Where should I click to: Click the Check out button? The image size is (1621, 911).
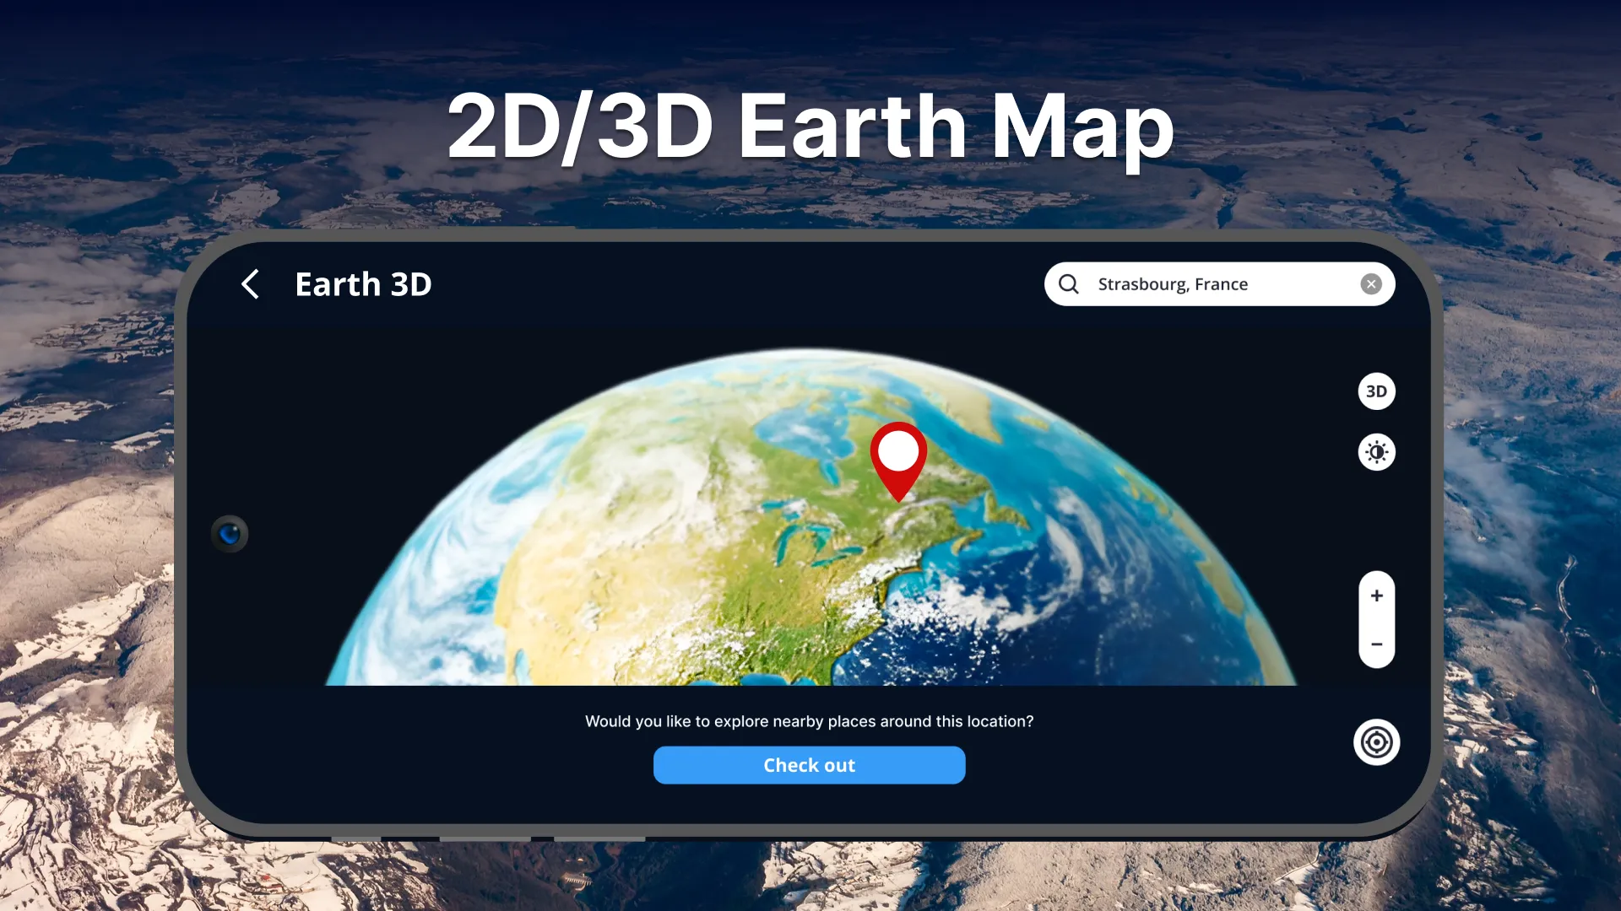tap(809, 765)
